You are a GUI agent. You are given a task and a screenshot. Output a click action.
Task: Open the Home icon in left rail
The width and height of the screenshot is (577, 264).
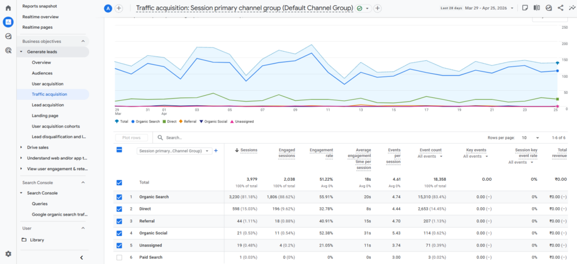pos(8,8)
